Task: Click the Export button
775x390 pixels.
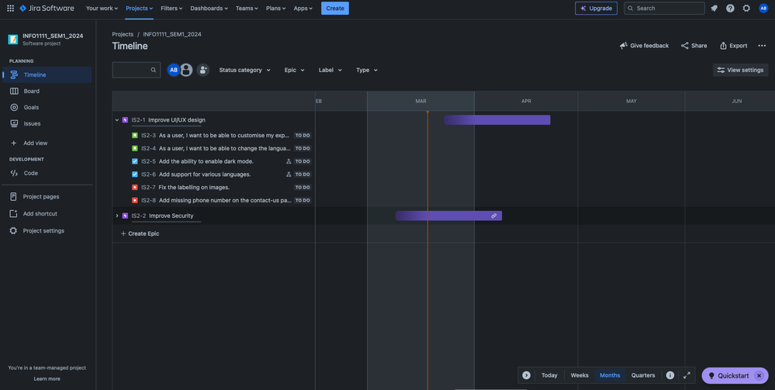Action: pyautogui.click(x=733, y=46)
